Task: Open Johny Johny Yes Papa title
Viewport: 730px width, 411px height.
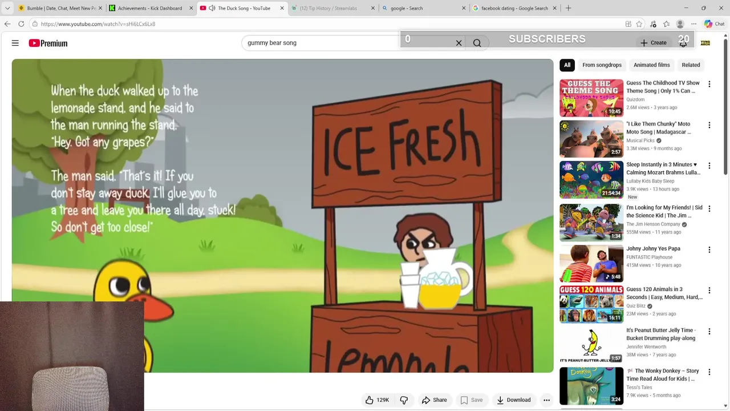Action: [x=653, y=249]
